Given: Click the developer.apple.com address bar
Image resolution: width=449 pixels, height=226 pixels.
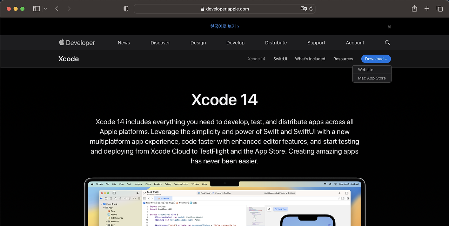Looking at the screenshot, I should [224, 8].
